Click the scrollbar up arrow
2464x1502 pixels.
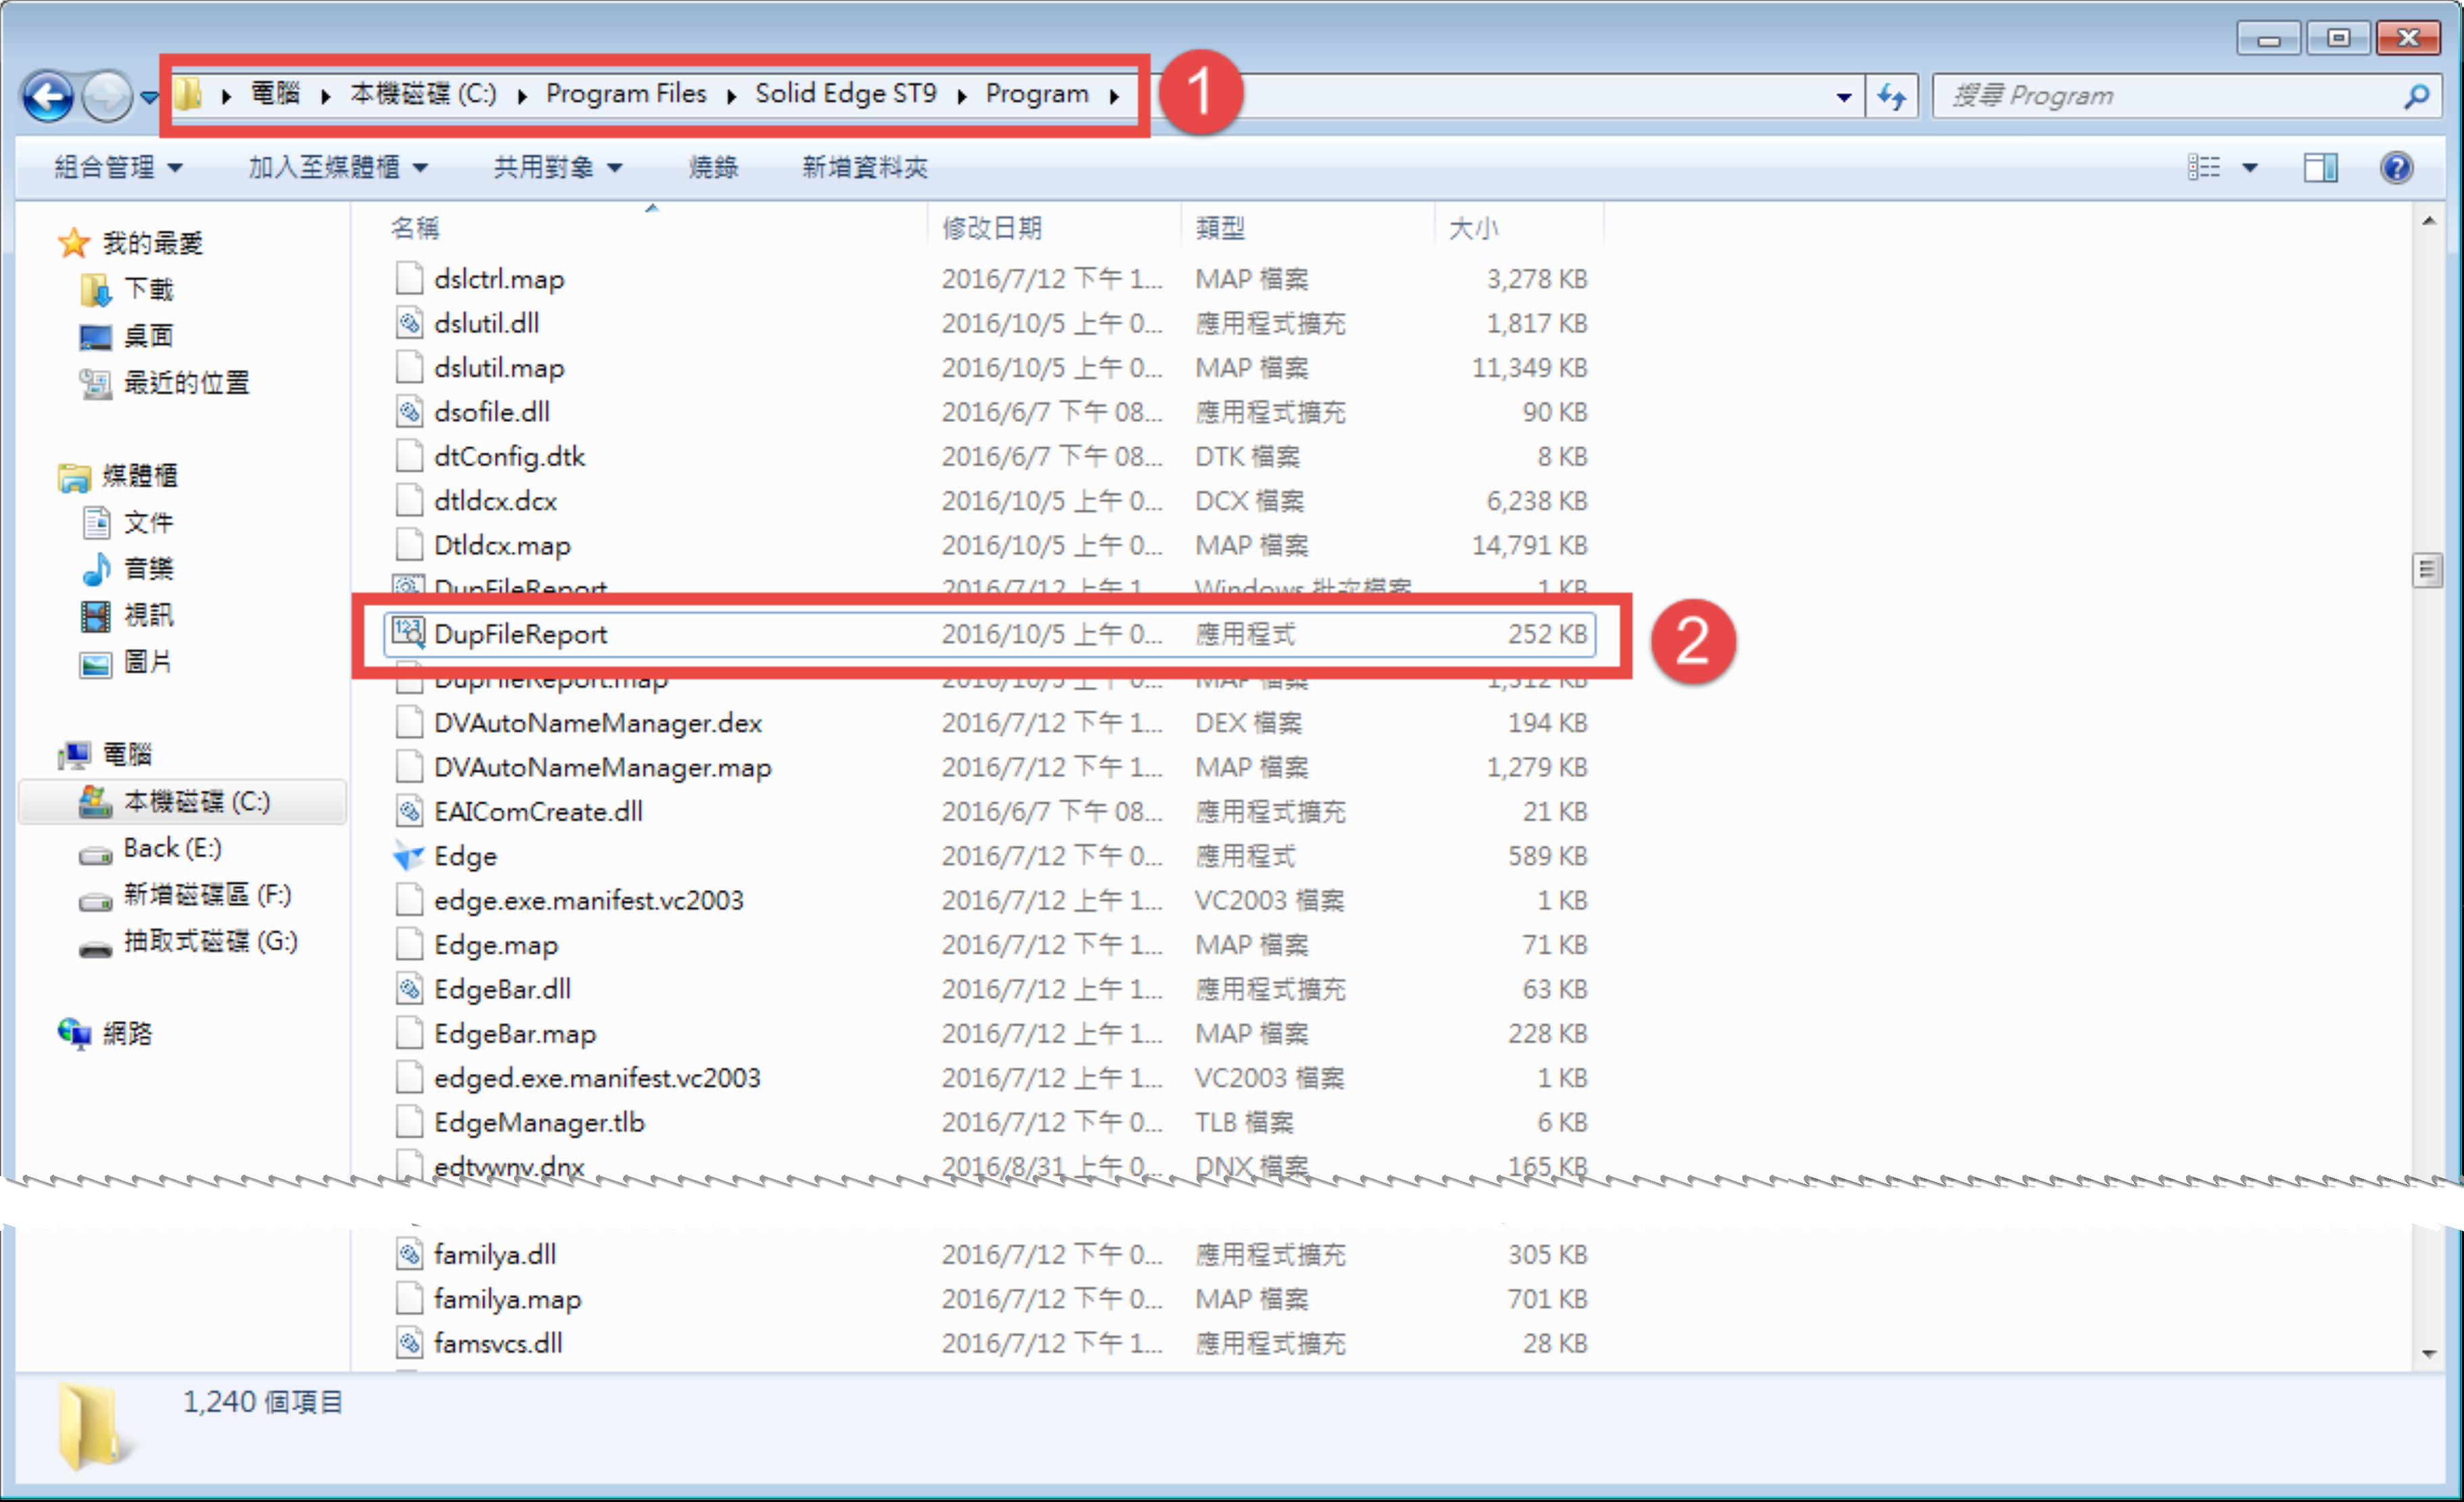[x=2428, y=222]
